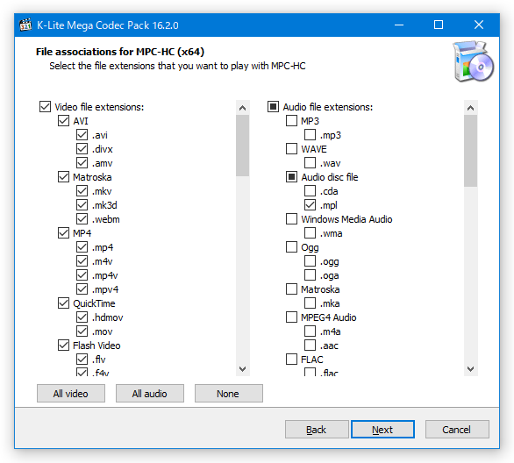
Task: Uncheck the .mp4v extension
Action: tap(82, 275)
